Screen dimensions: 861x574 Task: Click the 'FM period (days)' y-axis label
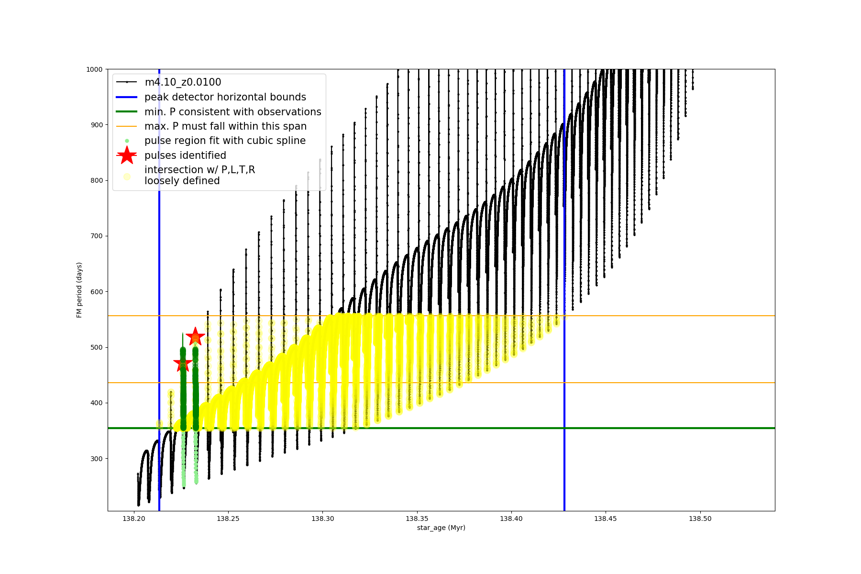click(79, 290)
